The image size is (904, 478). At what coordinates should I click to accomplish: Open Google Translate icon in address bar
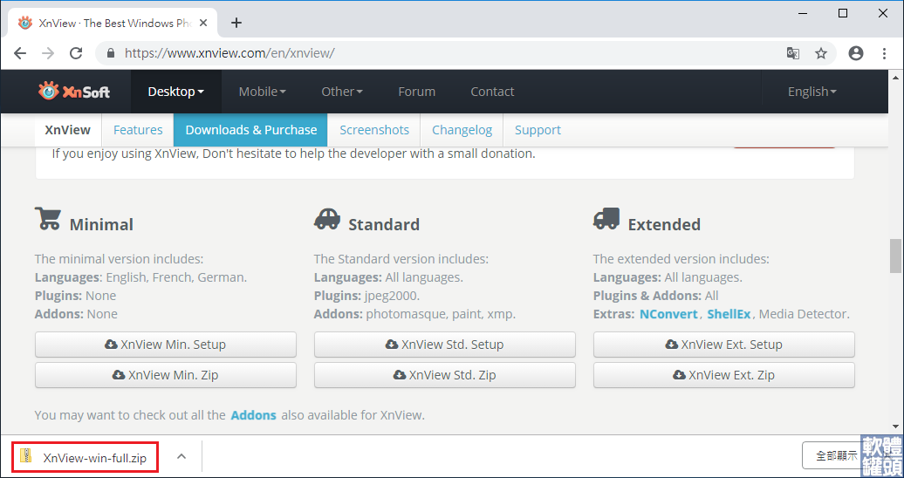click(793, 53)
